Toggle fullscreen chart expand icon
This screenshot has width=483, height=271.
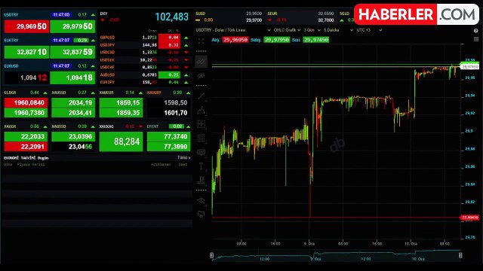[x=201, y=41]
